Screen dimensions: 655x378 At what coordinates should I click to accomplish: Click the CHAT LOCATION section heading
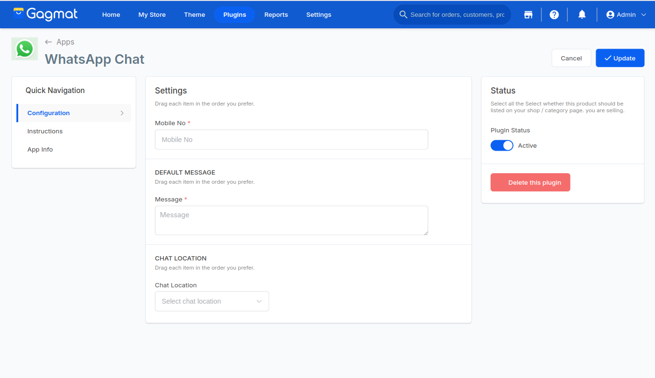(x=181, y=259)
